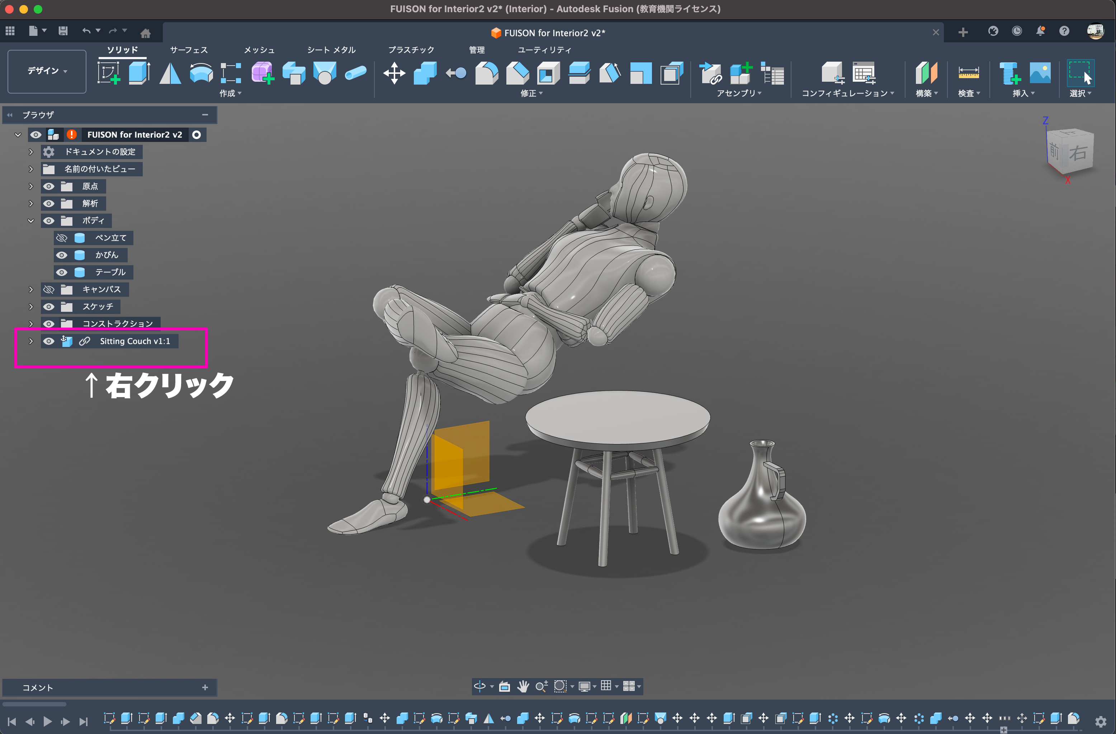Select the Create Sketch tool icon
The width and height of the screenshot is (1116, 734).
[109, 73]
